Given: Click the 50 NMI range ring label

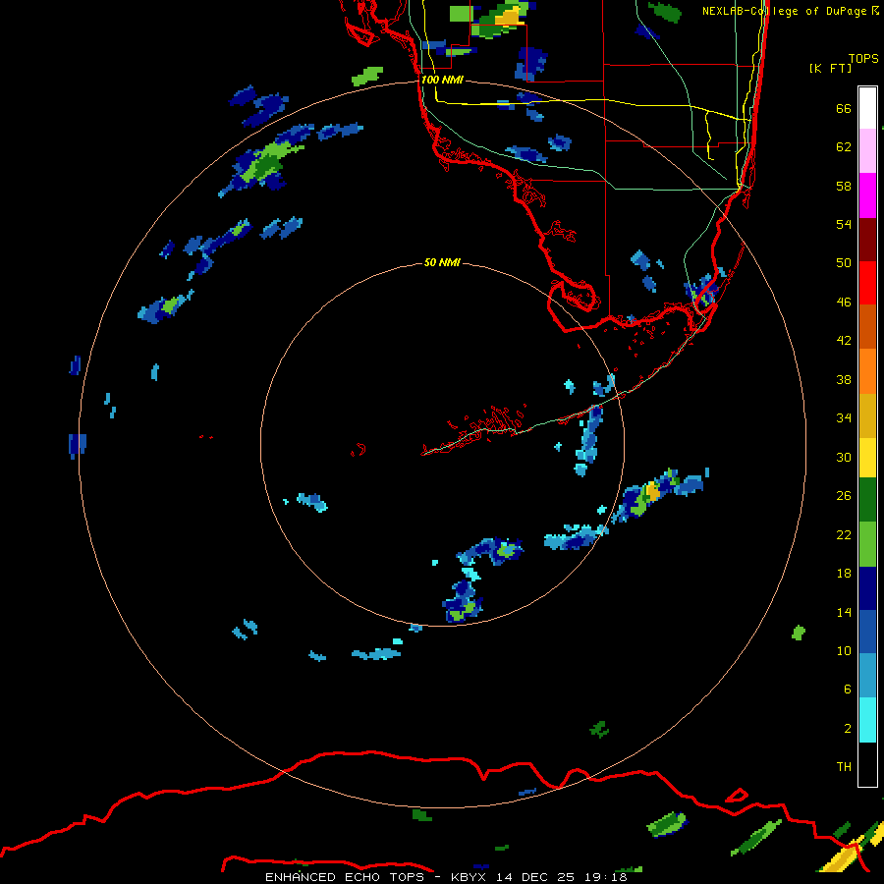Looking at the screenshot, I should (442, 262).
